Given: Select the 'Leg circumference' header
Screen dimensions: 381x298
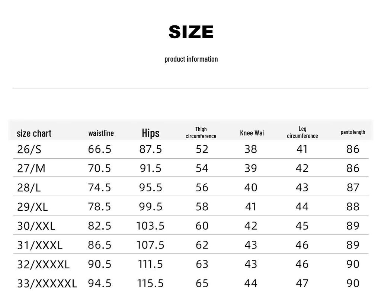Looking at the screenshot, I should [302, 133].
